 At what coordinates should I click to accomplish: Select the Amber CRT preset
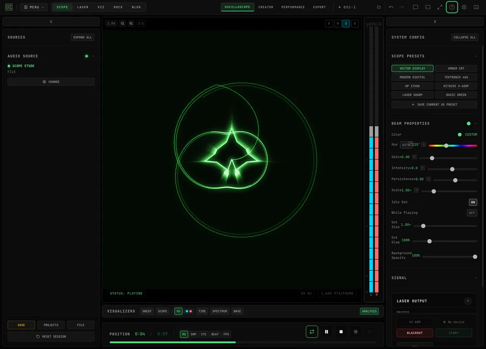[456, 69]
